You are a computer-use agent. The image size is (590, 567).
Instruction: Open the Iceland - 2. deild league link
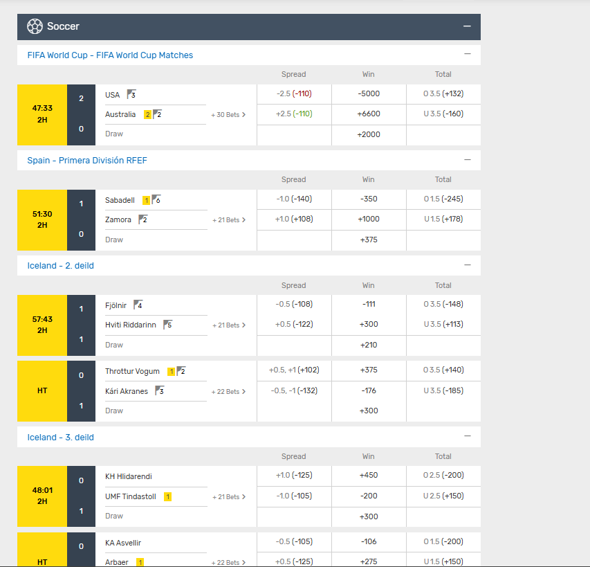click(x=61, y=266)
